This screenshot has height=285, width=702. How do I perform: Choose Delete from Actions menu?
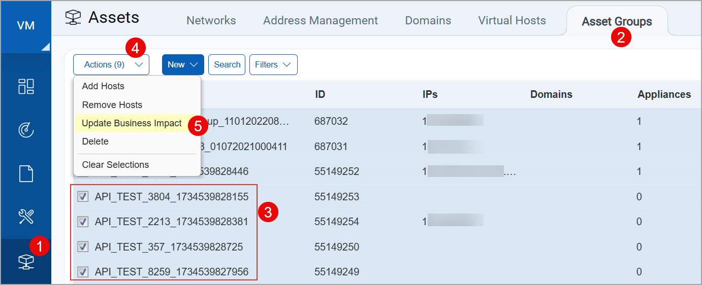click(95, 141)
